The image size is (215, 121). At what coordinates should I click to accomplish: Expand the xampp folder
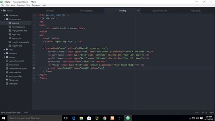(4, 57)
